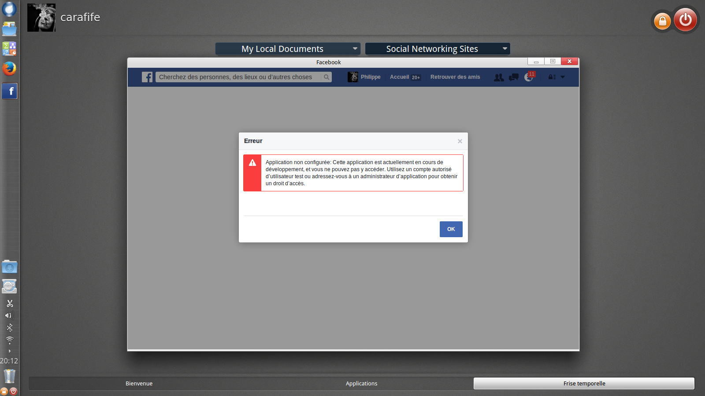Expand hidden tray items with the small arrow

pyautogui.click(x=10, y=351)
